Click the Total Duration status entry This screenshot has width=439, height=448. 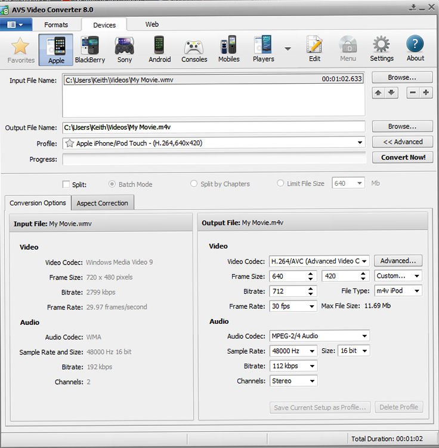(x=387, y=438)
